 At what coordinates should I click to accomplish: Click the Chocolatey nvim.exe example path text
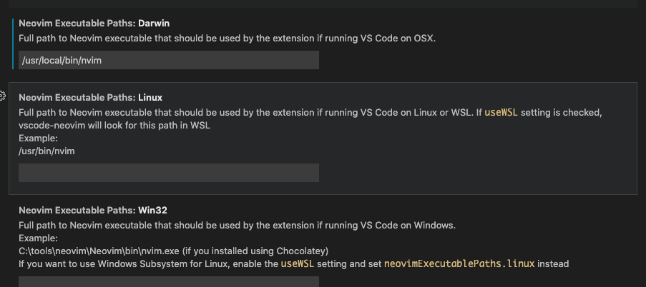173,251
